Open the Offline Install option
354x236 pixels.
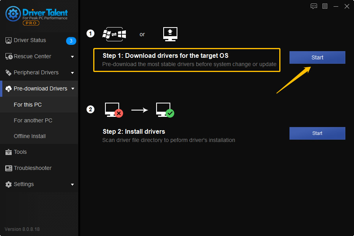pyautogui.click(x=39, y=136)
